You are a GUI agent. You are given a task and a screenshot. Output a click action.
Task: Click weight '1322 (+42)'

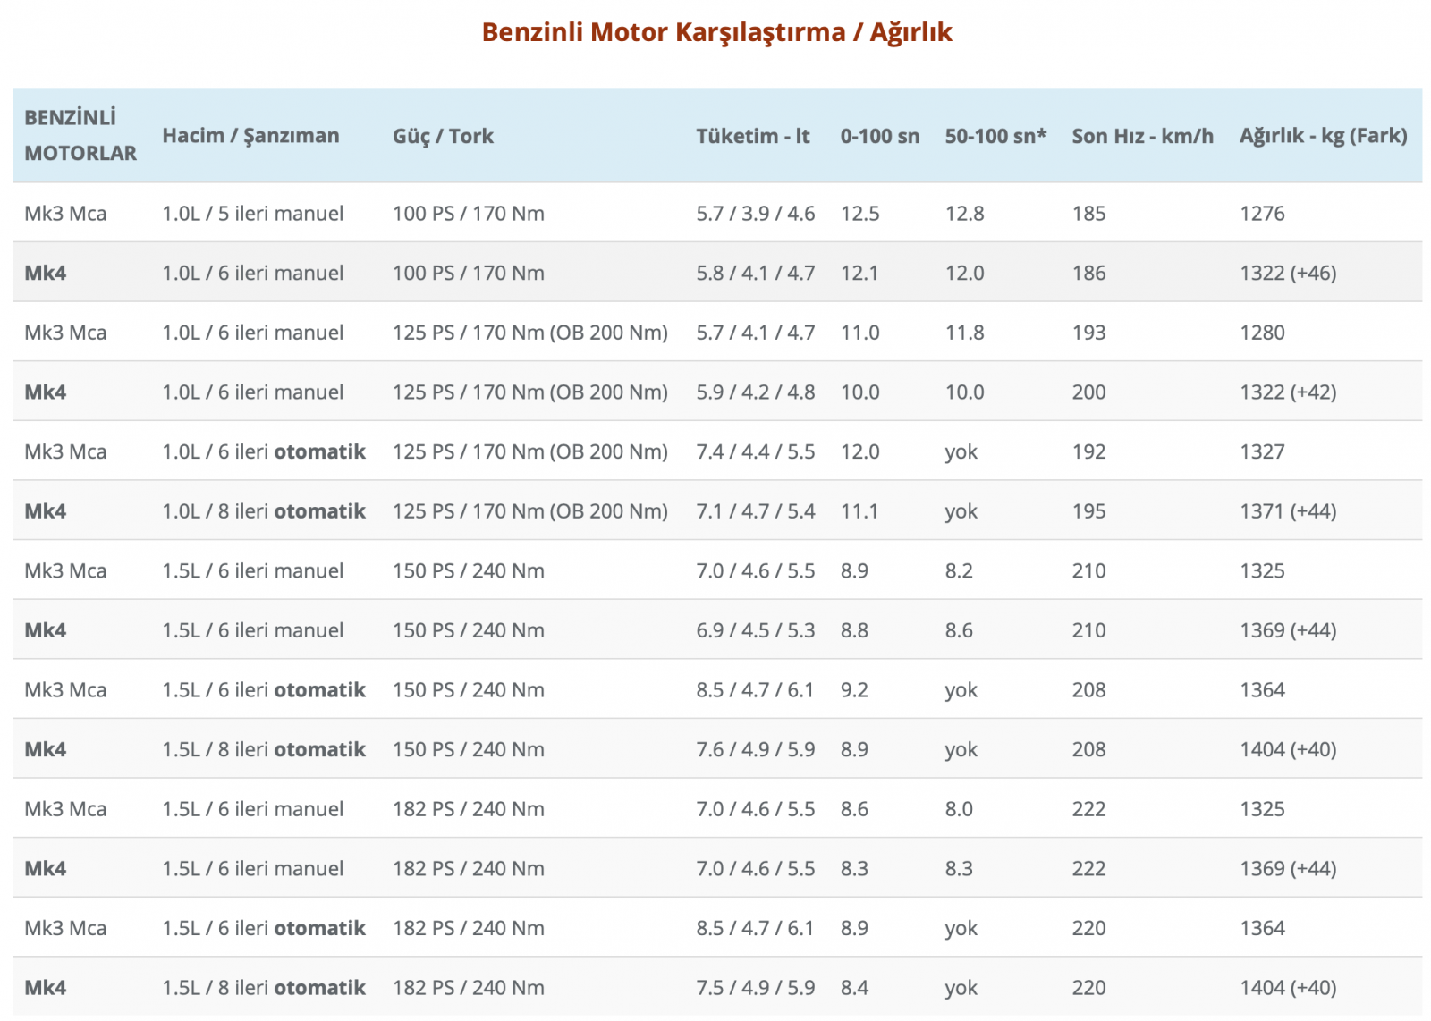pos(1288,392)
